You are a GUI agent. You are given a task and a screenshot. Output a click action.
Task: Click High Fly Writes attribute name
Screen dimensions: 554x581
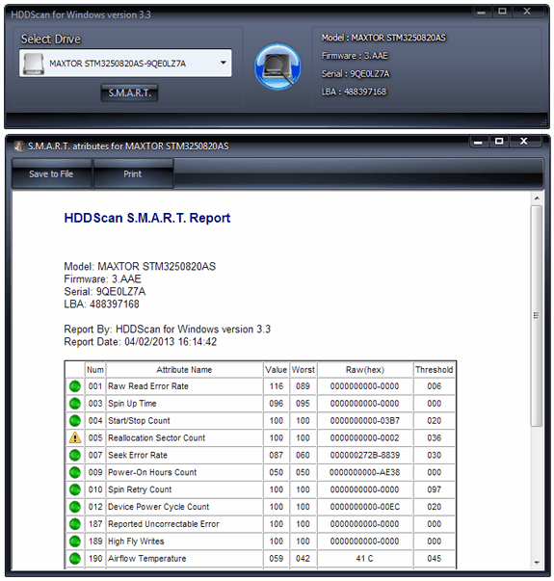coord(136,541)
